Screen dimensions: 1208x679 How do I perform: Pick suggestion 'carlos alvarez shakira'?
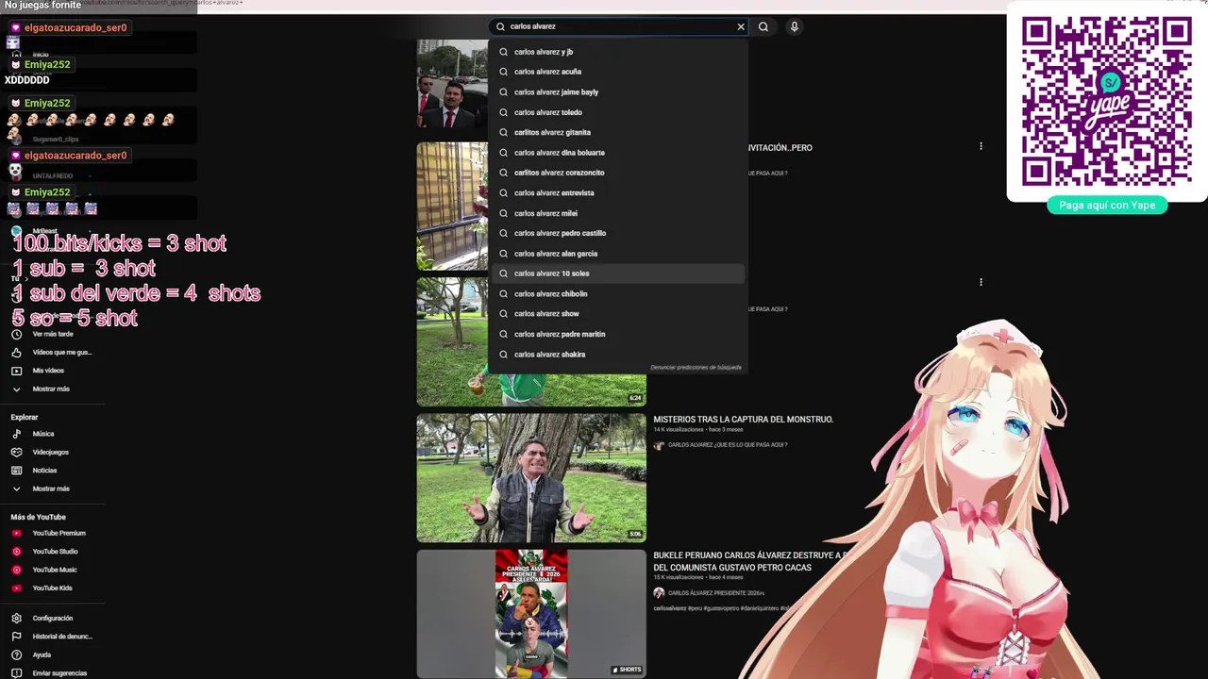618,355
